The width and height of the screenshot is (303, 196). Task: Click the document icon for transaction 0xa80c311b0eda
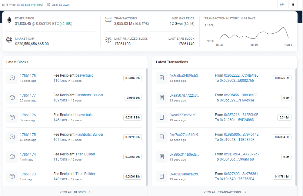[x=162, y=157]
